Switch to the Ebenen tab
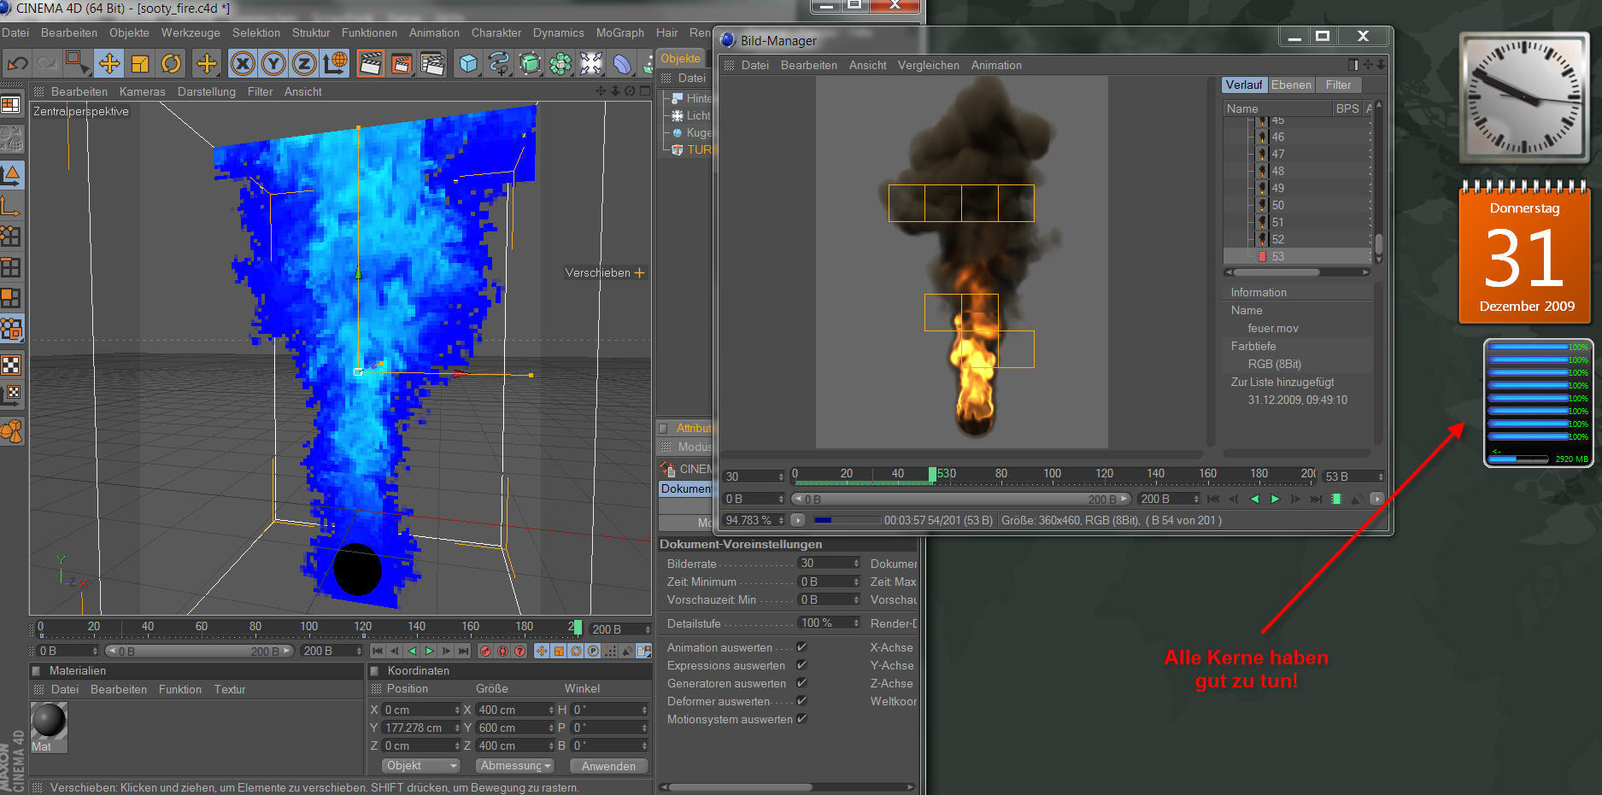 1291,85
